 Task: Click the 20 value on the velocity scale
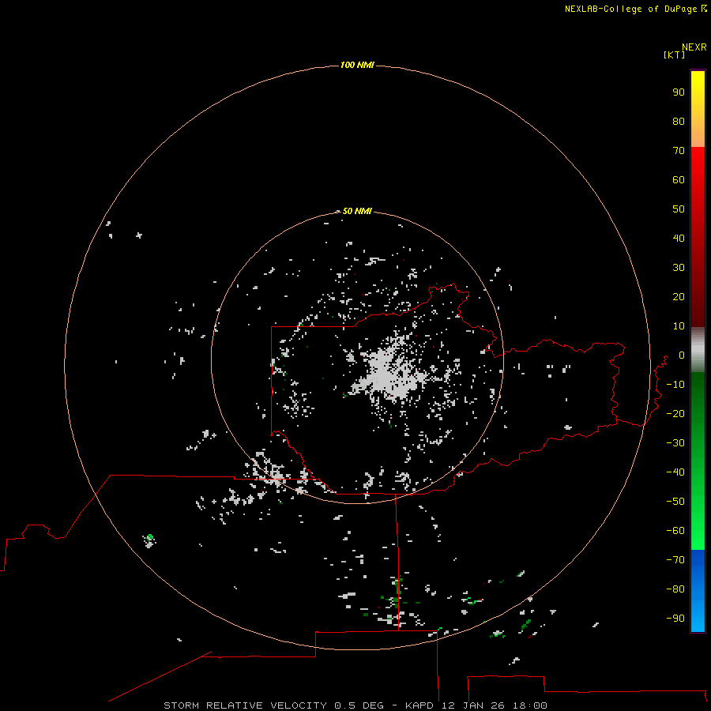click(x=679, y=296)
